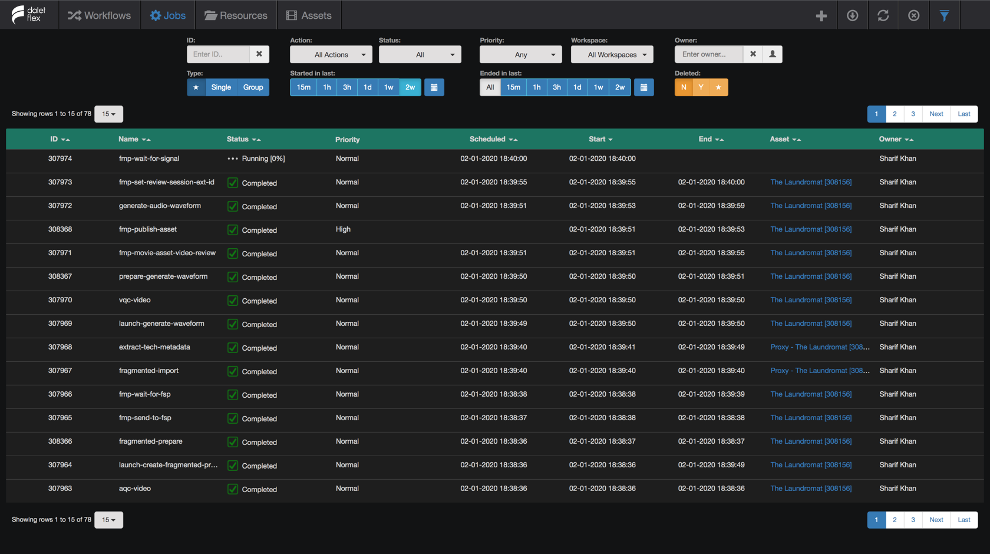This screenshot has width=990, height=554.
Task: Toggle the filter funnel icon
Action: pos(944,16)
